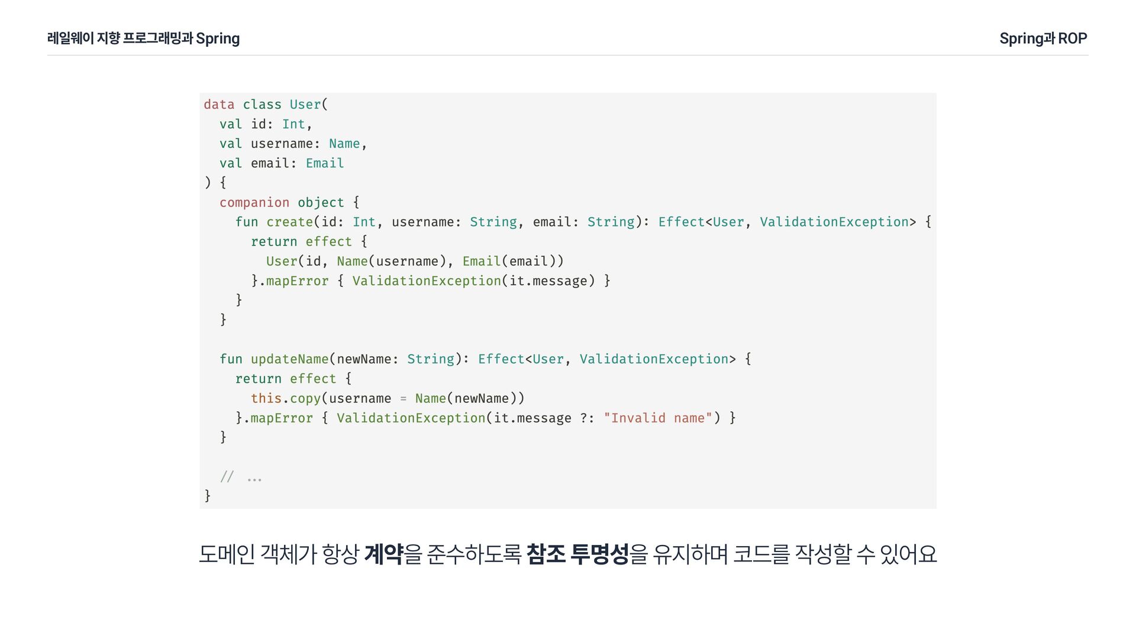1136x639 pixels.
Task: Click the bold phrase 참조 투명성
Action: [x=577, y=554]
